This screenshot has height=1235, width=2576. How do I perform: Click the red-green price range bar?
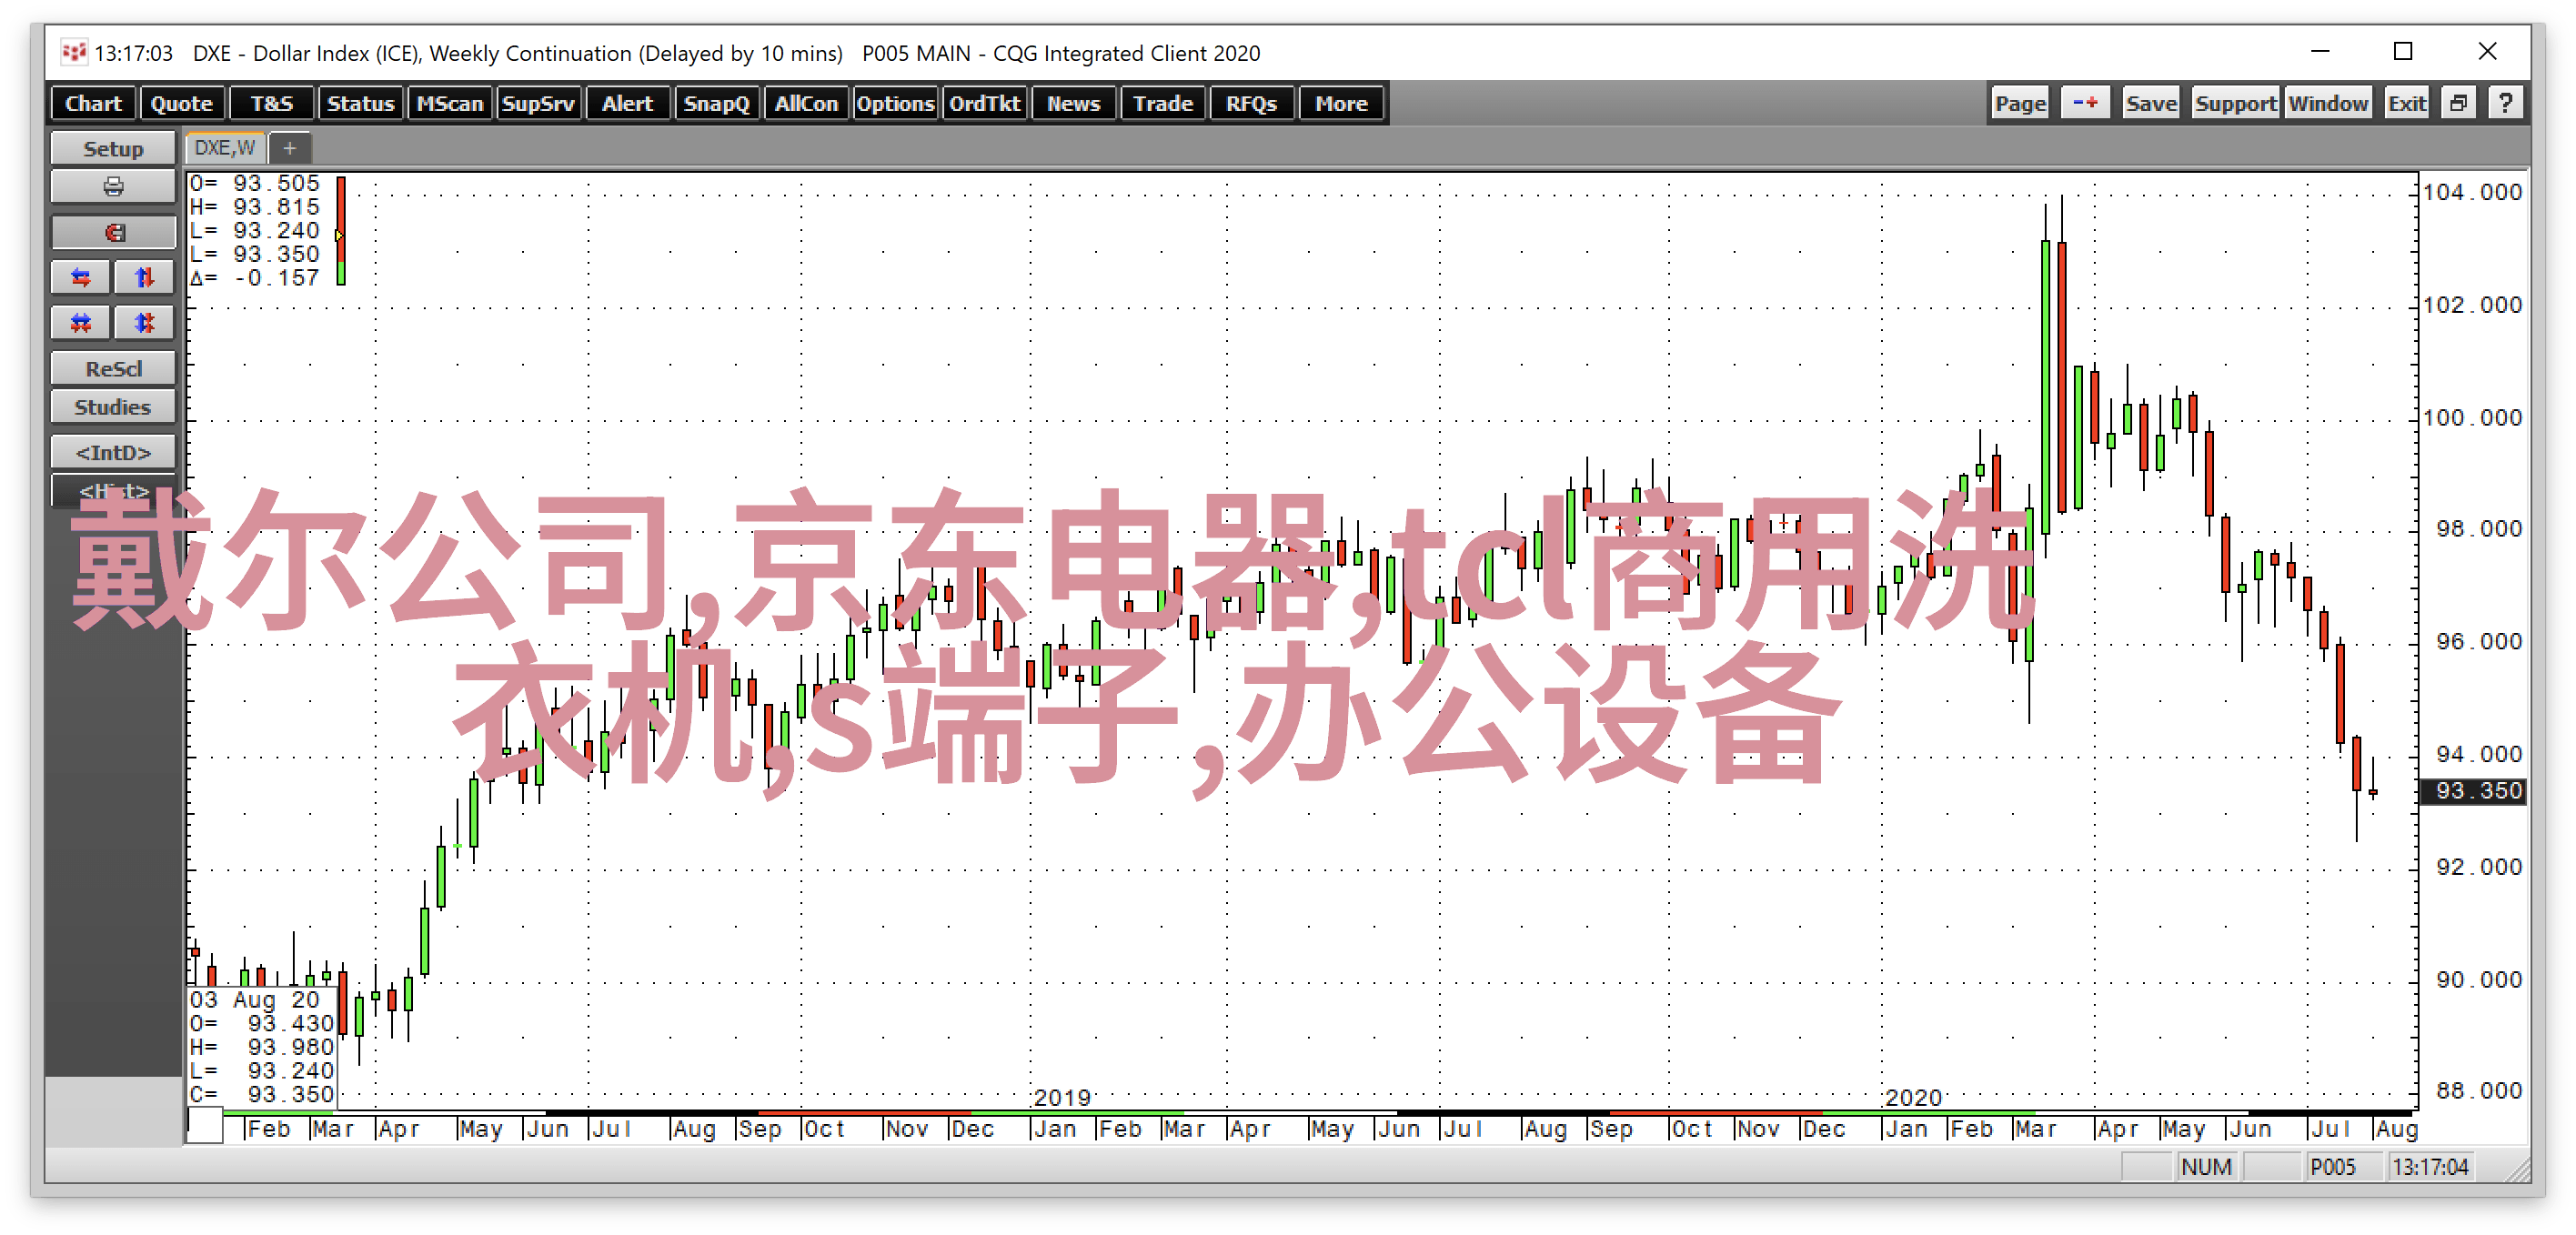point(341,231)
